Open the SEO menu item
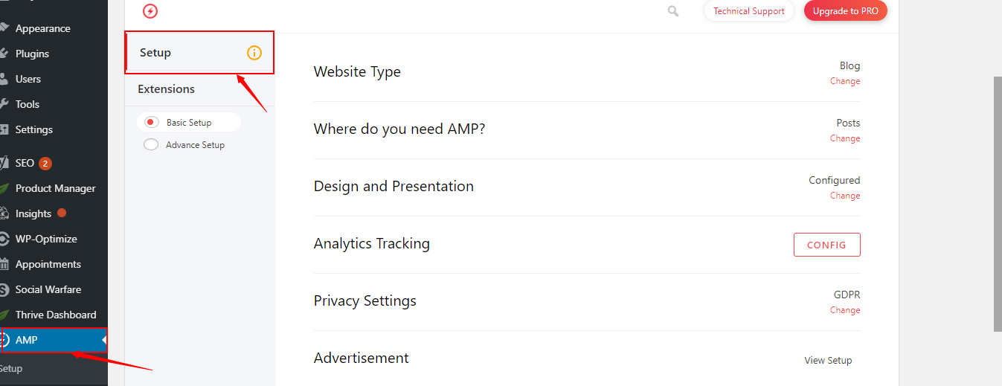 25,163
